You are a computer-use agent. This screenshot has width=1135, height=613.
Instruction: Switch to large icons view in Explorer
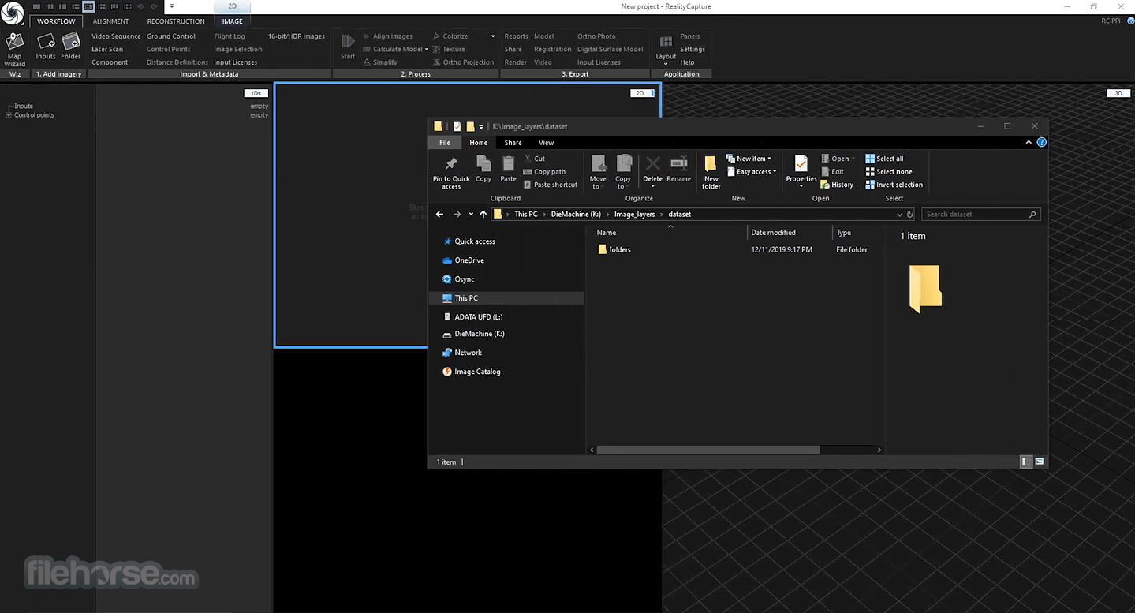tap(1040, 462)
